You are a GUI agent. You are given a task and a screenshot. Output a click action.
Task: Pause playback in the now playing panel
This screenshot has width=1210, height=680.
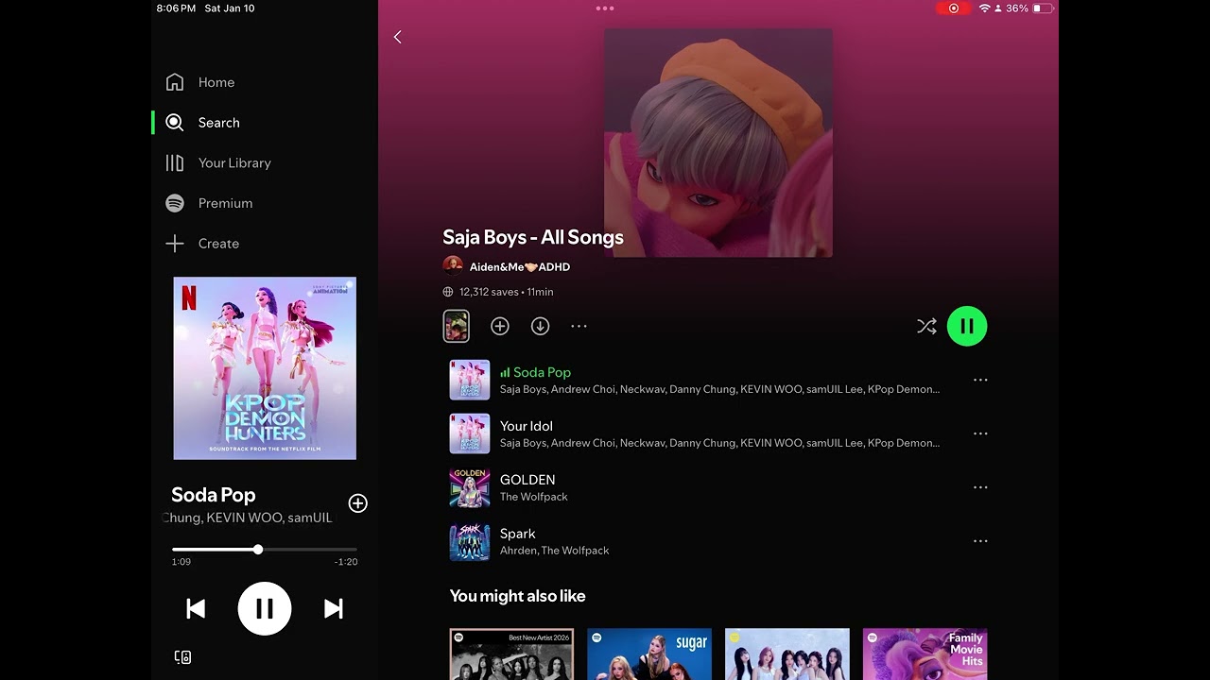coord(265,609)
